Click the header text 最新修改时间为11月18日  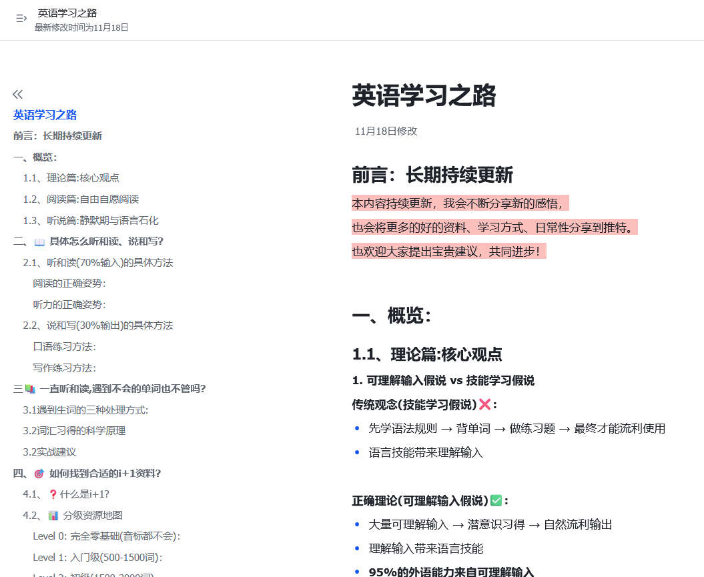(x=81, y=27)
